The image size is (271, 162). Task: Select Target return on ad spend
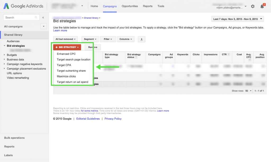(x=72, y=82)
